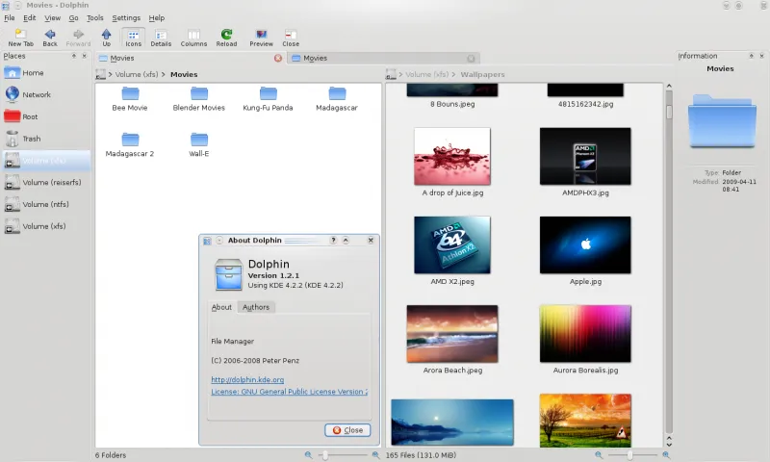Click the dolphin.kde.org link
This screenshot has height=462, width=770.
click(247, 380)
